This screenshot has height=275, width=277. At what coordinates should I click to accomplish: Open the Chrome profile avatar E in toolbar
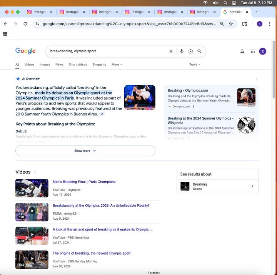pos(259,24)
